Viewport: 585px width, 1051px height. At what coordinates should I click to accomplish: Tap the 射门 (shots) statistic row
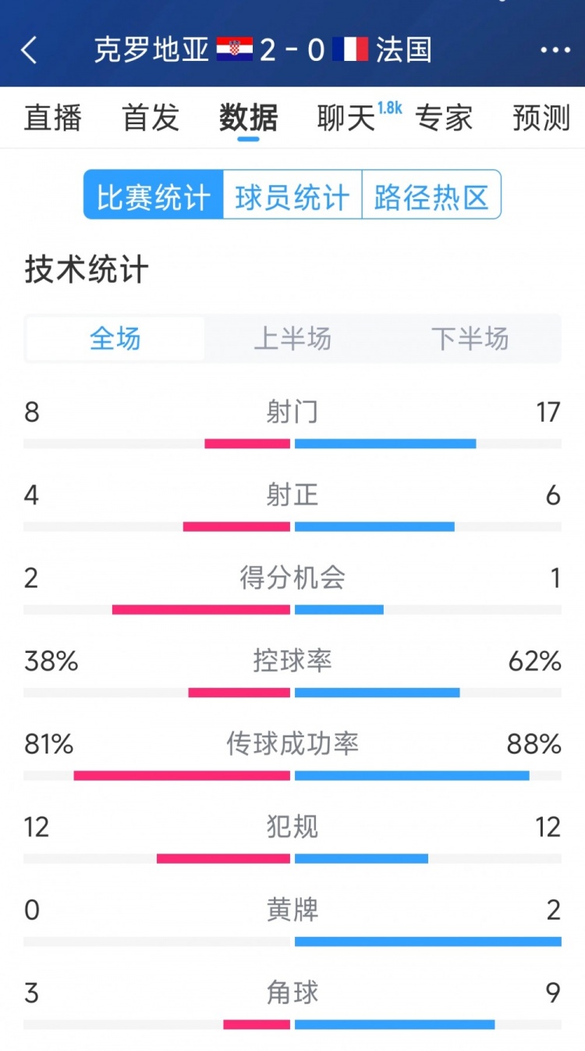coord(292,412)
